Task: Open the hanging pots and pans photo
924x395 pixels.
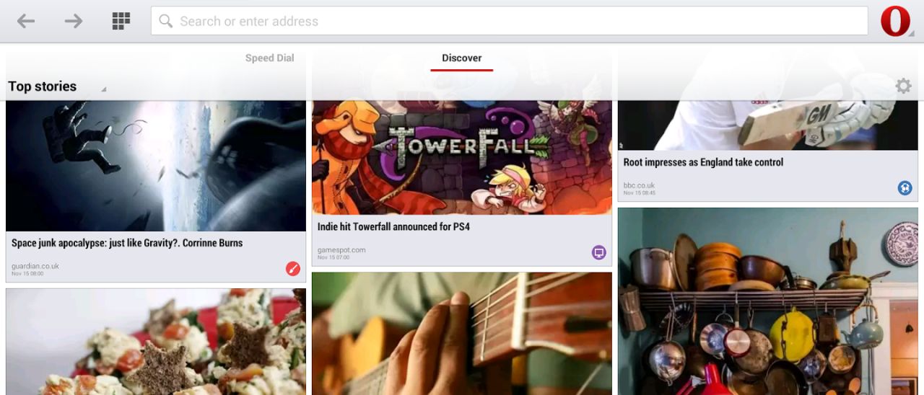Action: [x=768, y=301]
